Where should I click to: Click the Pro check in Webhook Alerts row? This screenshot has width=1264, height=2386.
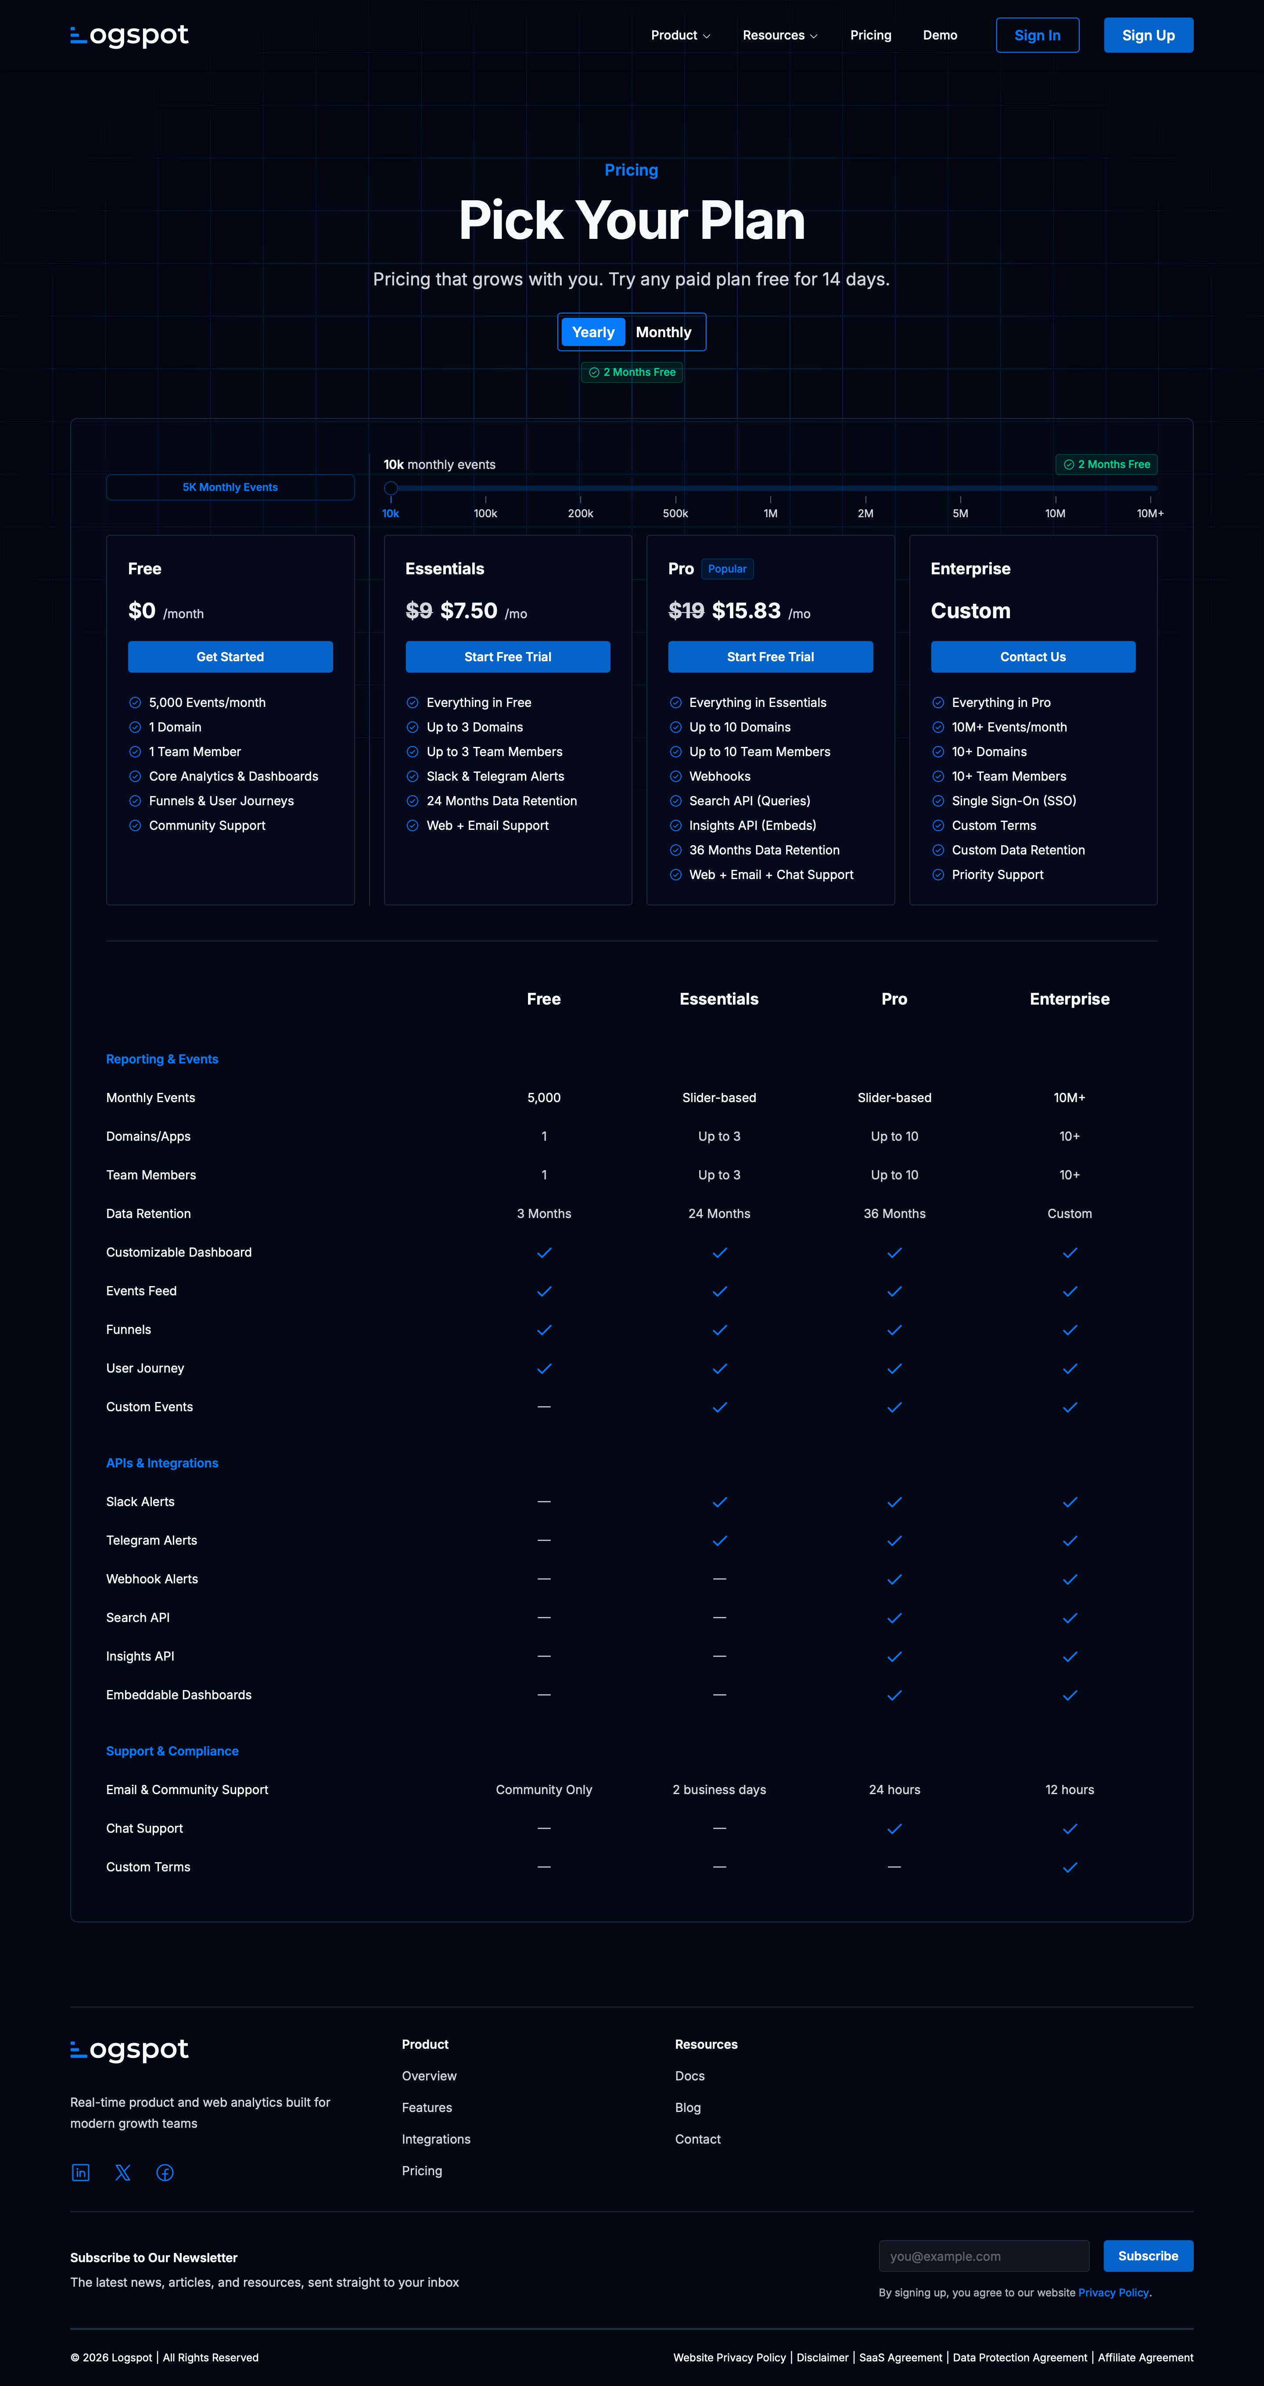pos(894,1579)
